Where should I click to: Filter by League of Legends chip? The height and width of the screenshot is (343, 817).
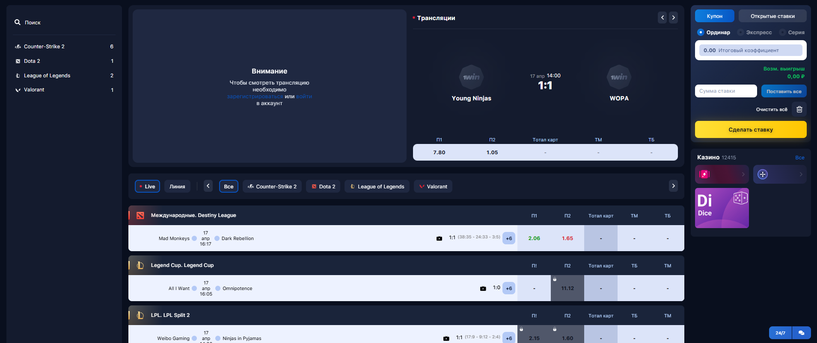pyautogui.click(x=377, y=187)
